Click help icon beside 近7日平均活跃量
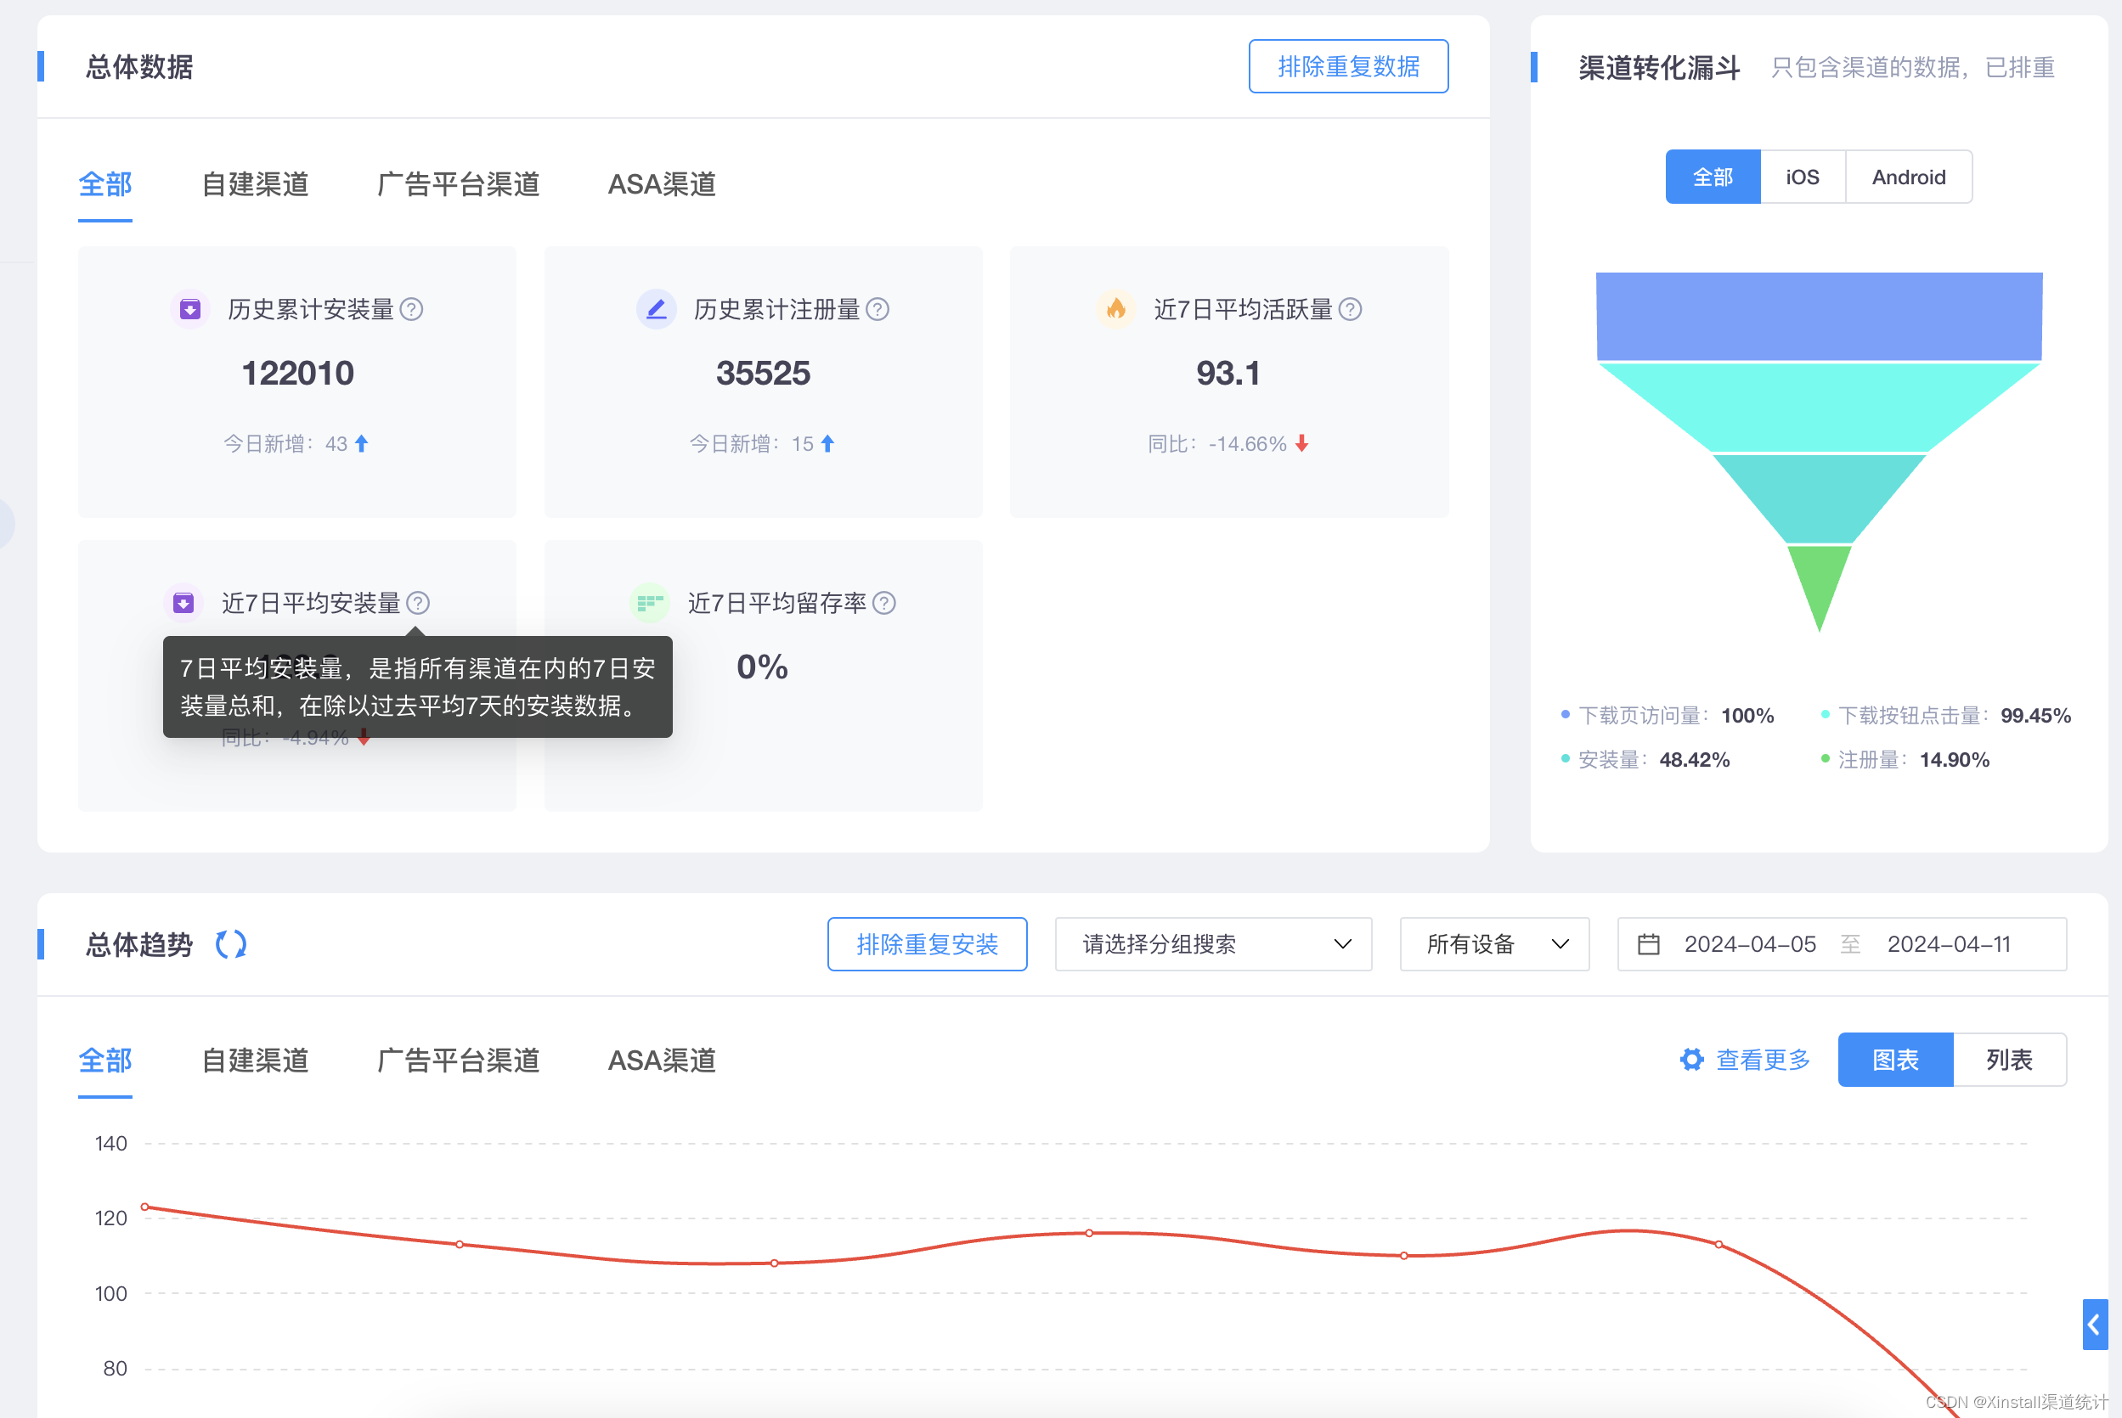 [1350, 309]
